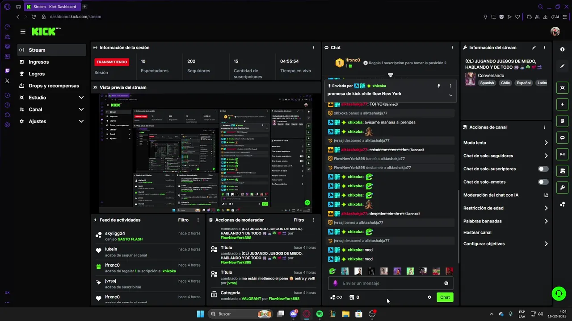The image size is (572, 321).
Task: Open pinned message options menu
Action: pos(450,86)
